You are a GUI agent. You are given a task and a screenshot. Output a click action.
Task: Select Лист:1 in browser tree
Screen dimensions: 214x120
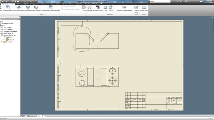click(3, 25)
